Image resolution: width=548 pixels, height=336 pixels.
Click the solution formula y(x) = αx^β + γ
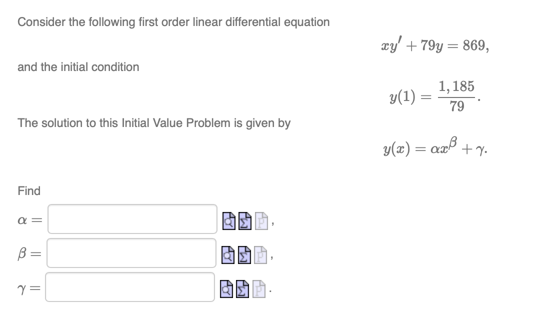[x=435, y=147]
